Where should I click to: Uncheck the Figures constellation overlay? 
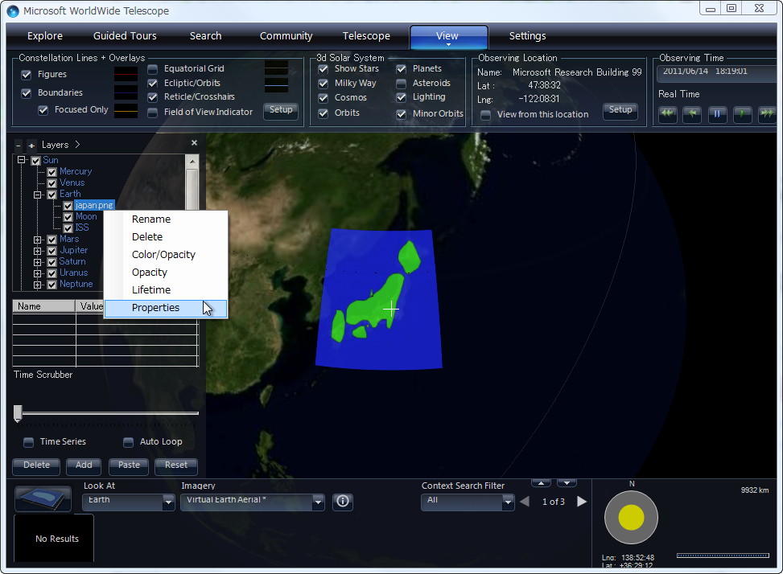point(26,76)
